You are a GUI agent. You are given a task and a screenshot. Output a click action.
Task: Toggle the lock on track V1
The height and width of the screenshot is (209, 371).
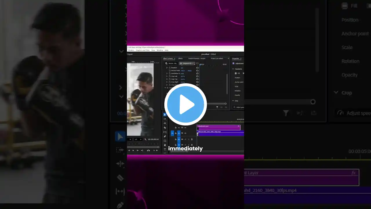pos(176,133)
